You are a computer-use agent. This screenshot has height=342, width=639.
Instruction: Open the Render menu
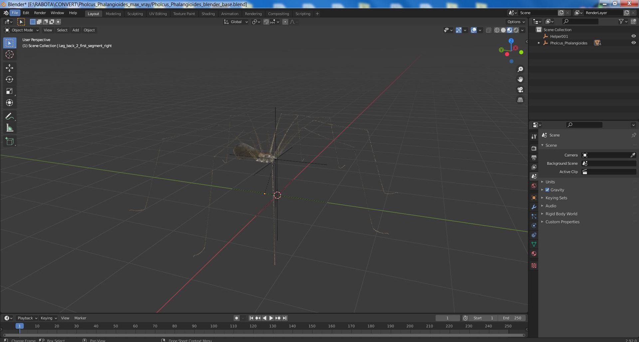(40, 13)
